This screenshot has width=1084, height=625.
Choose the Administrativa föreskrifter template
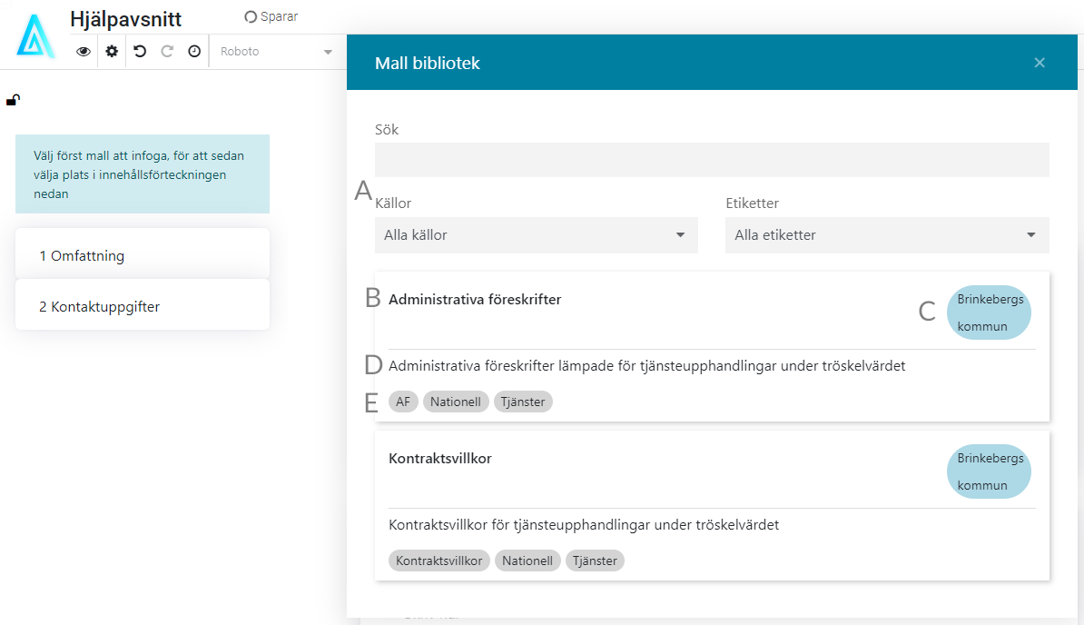click(475, 299)
